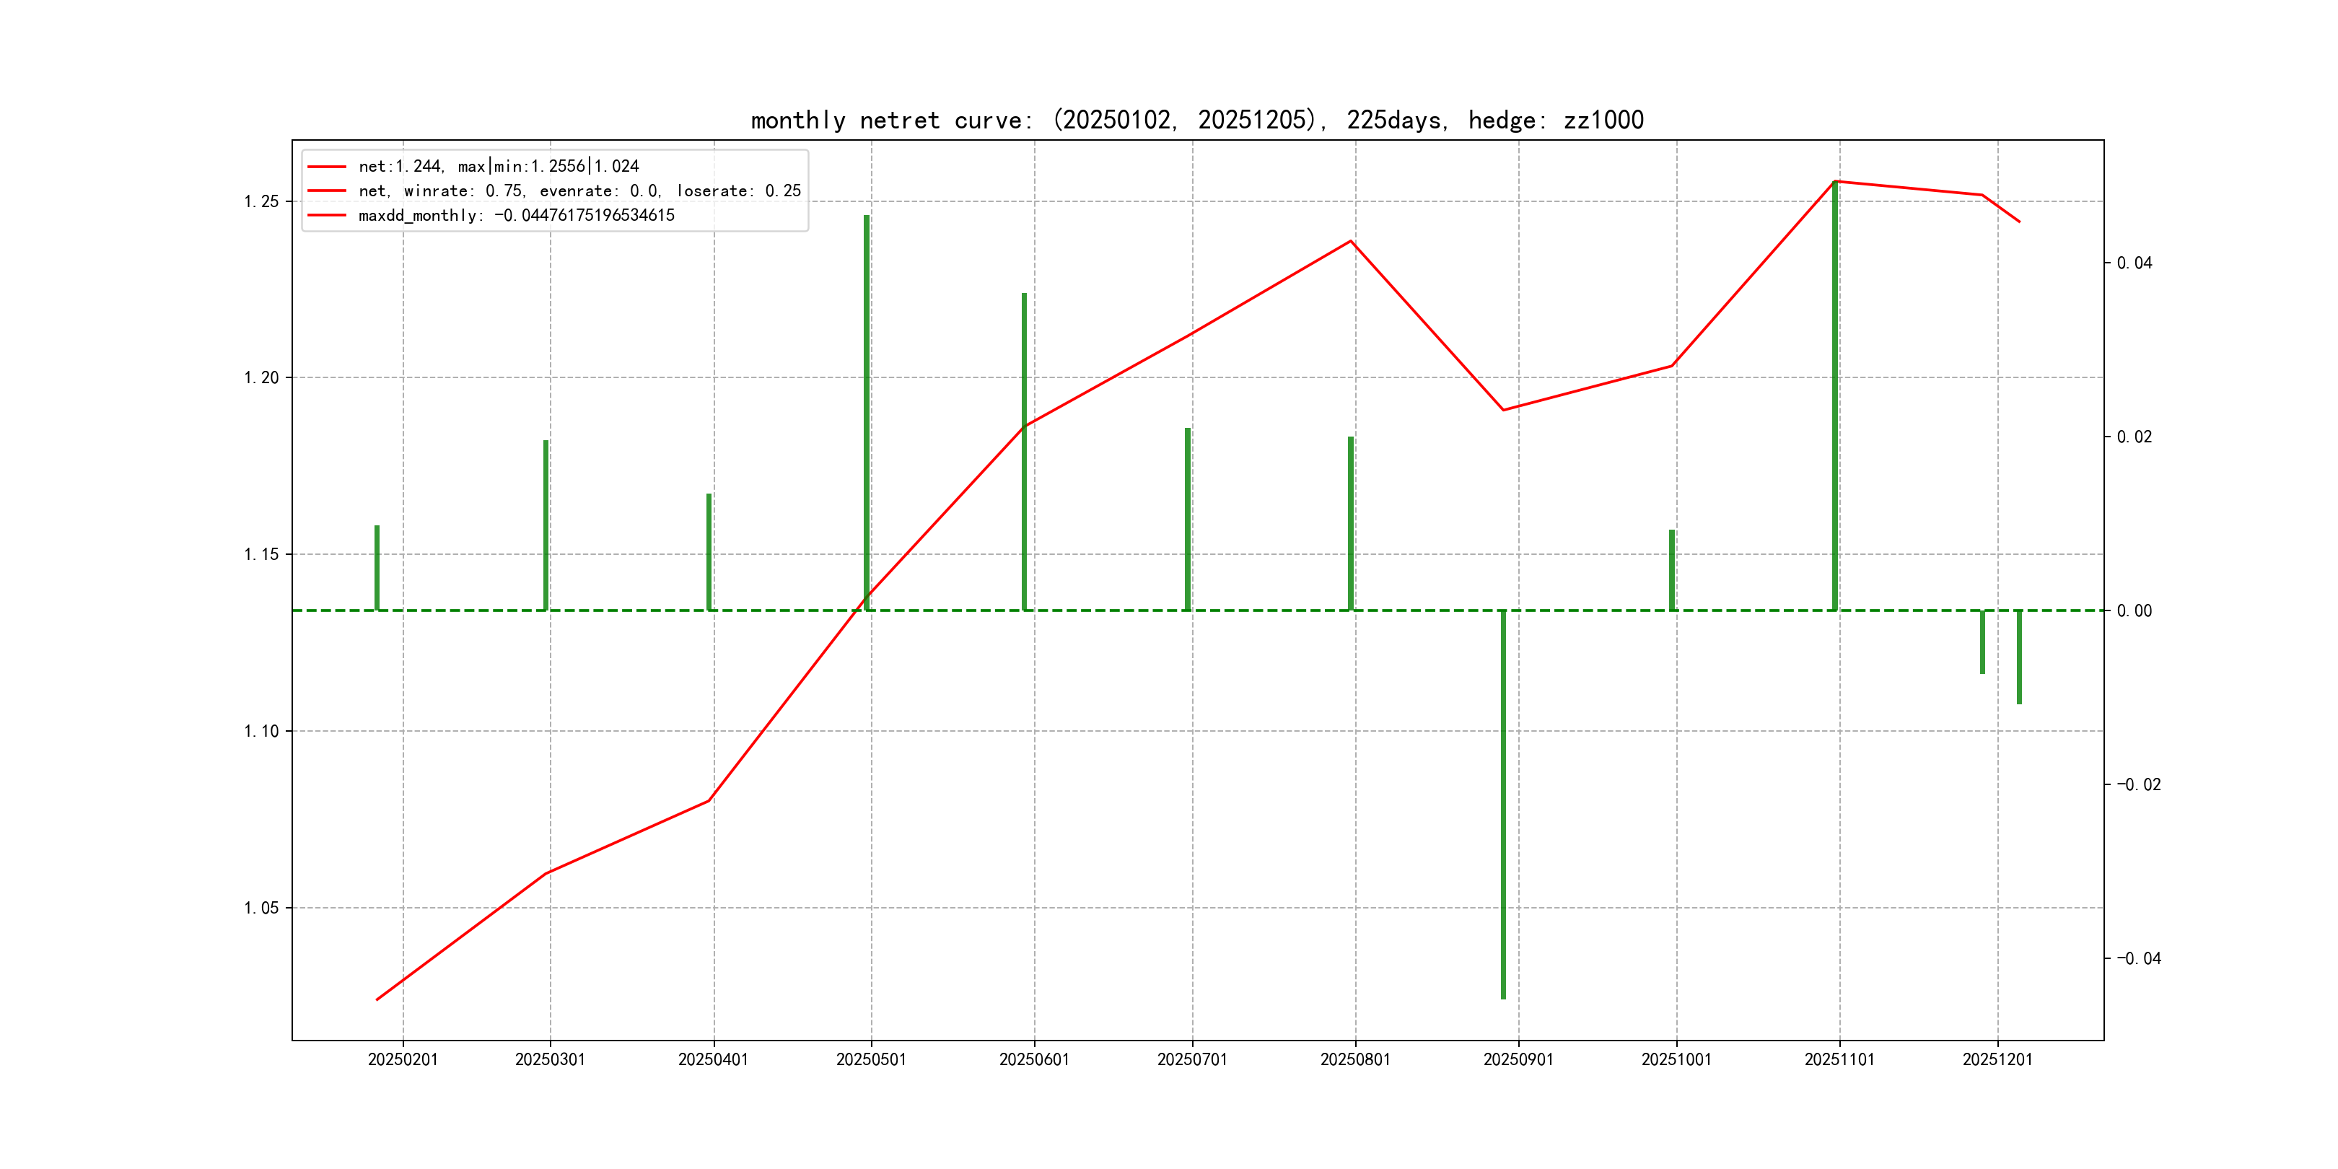Click the last negative bar after 20251201
This screenshot has width=2338, height=1169.
click(x=2020, y=657)
